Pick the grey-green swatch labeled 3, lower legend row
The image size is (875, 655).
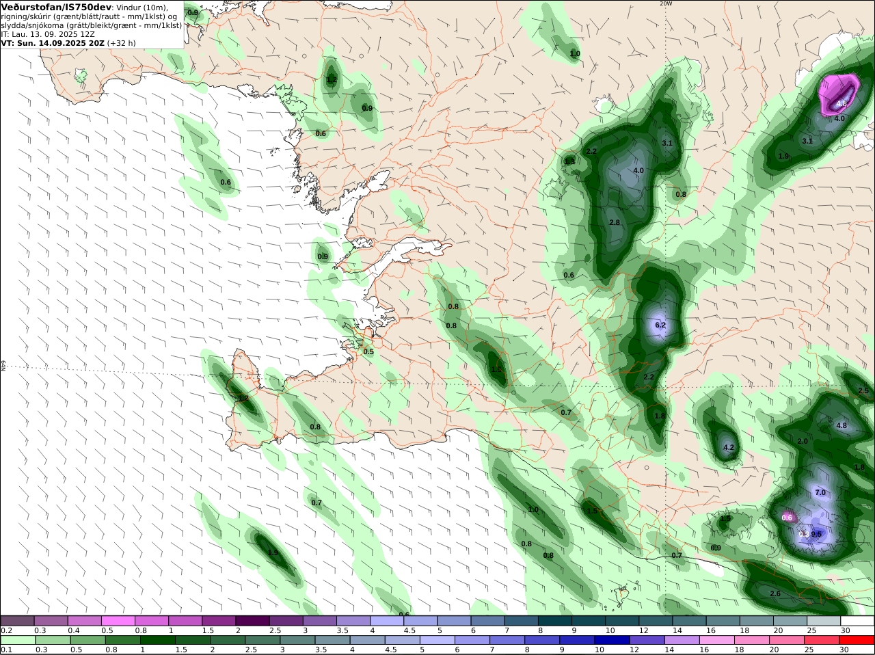297,640
